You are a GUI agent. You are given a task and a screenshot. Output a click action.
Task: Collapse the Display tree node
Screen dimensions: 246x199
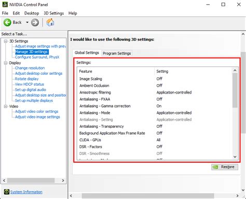[6, 63]
